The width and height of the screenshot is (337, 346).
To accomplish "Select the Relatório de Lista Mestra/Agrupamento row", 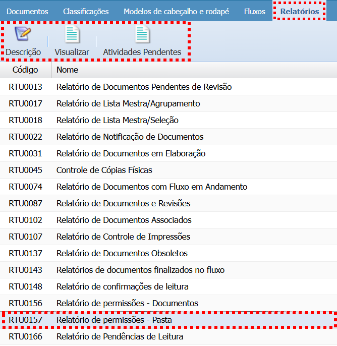I will [128, 103].
